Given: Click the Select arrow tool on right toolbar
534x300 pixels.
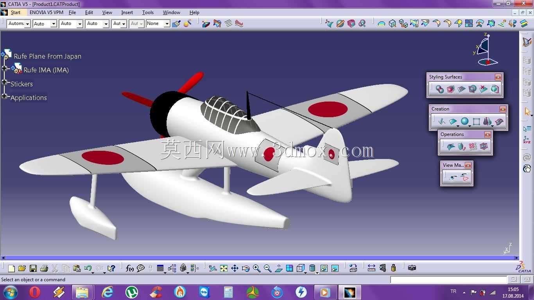Looking at the screenshot, I should (527, 112).
